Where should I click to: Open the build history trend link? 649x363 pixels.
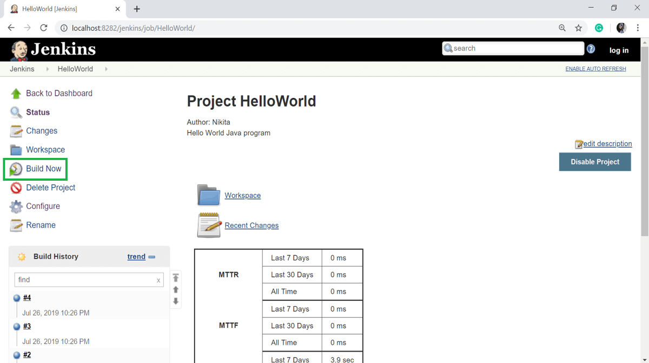[x=136, y=257]
